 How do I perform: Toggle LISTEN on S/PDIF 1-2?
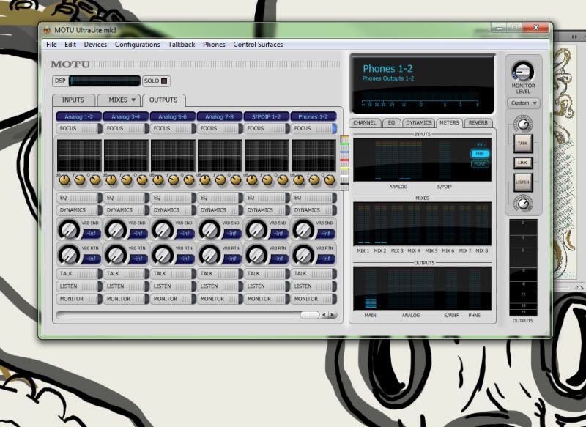[x=267, y=286]
